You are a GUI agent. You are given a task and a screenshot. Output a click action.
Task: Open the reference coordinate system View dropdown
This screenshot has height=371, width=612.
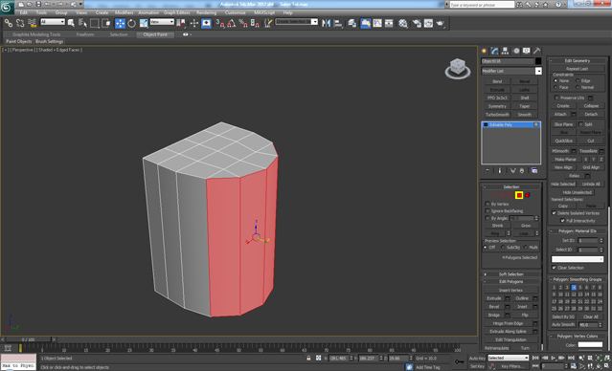162,22
